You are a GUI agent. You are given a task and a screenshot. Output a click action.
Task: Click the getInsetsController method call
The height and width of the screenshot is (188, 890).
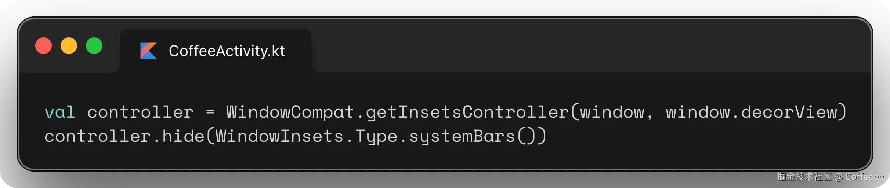(467, 112)
